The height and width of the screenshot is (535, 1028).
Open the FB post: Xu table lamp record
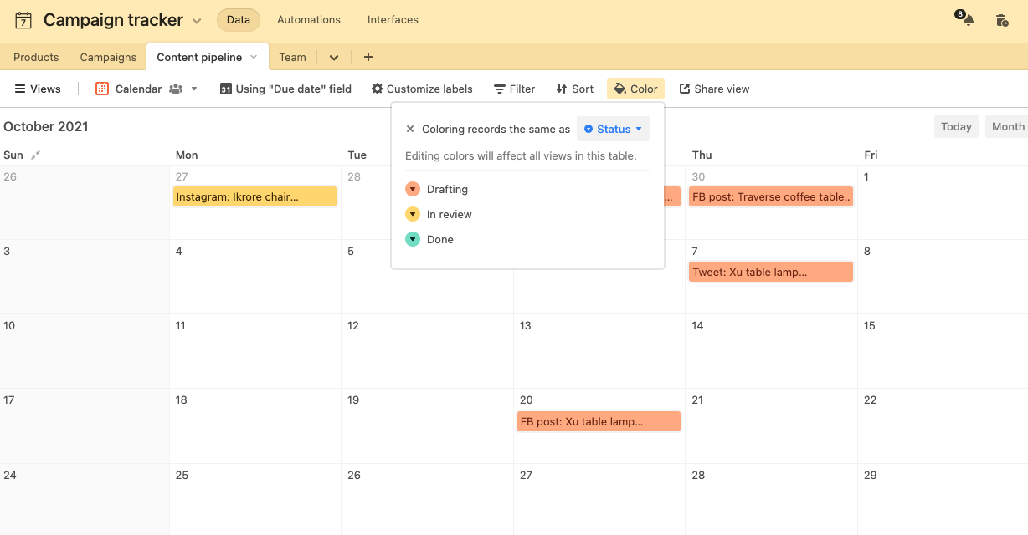point(599,421)
